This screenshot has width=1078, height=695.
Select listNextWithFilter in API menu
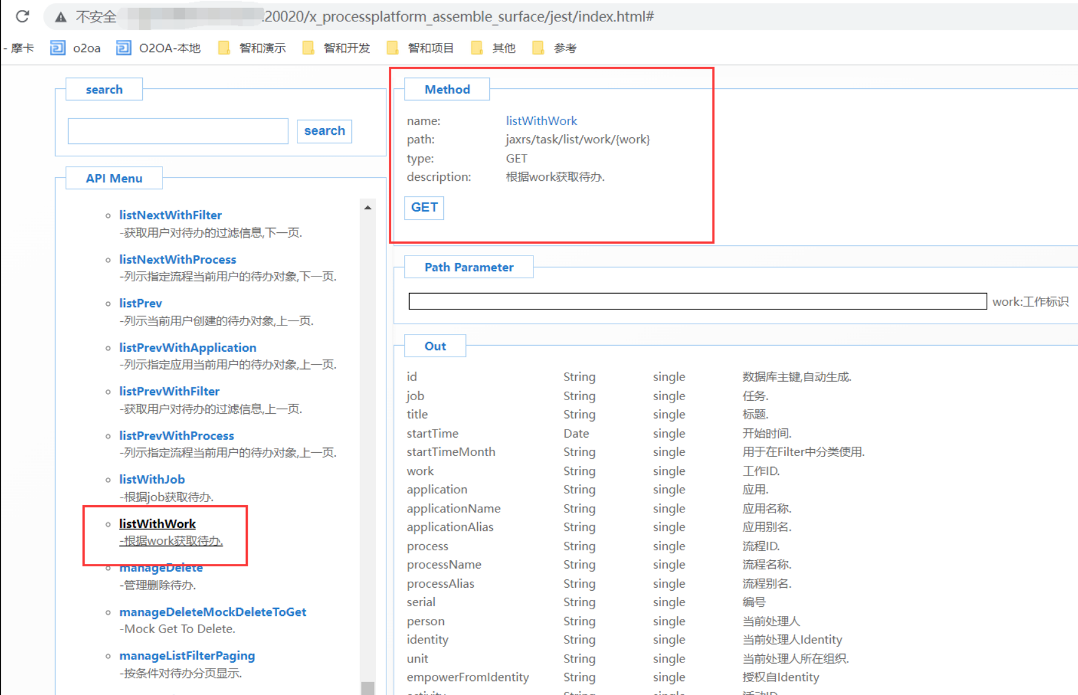tap(170, 215)
